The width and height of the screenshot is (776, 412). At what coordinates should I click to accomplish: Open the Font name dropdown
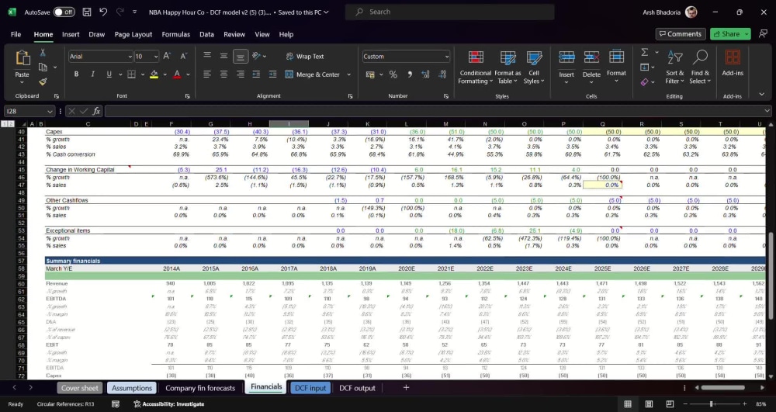click(x=130, y=57)
